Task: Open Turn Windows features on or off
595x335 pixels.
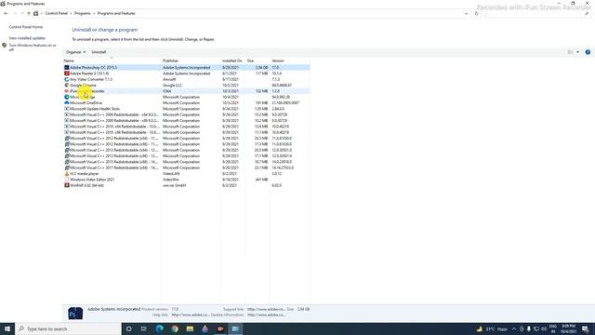Action: (33, 47)
